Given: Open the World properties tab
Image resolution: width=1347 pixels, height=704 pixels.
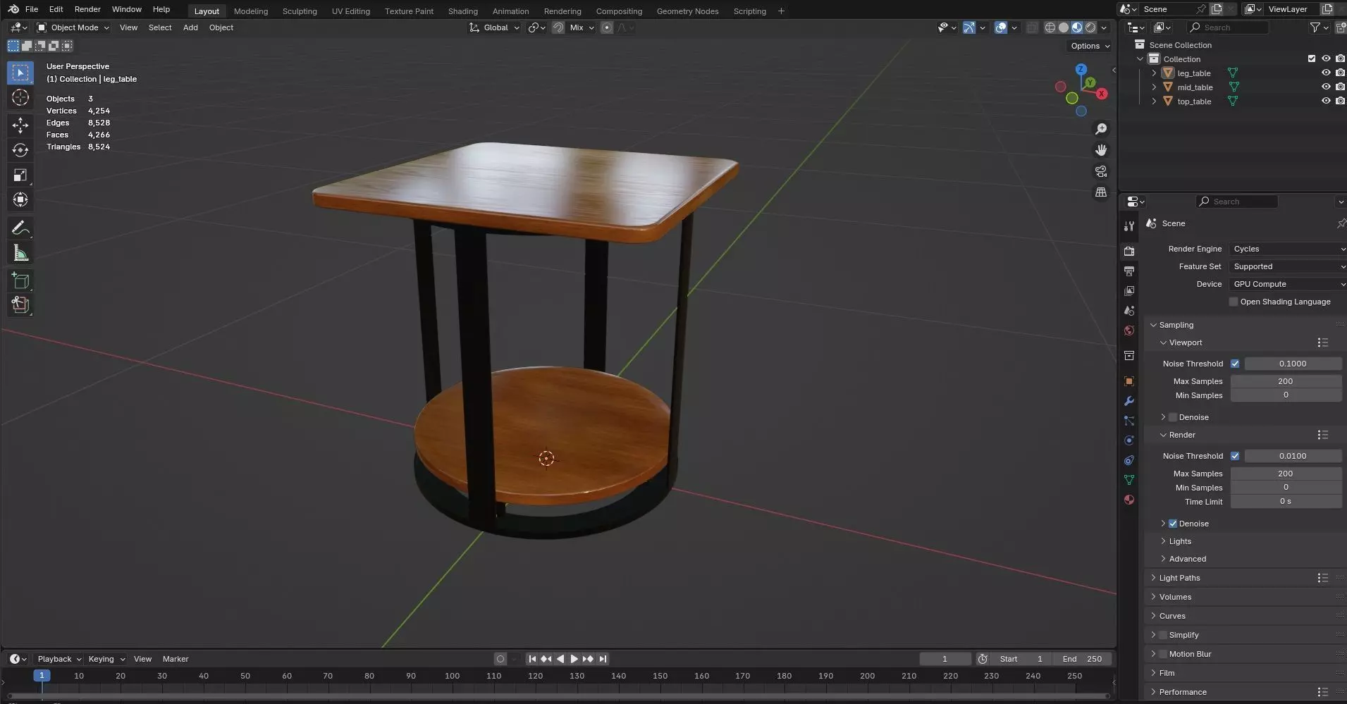Looking at the screenshot, I should point(1129,331).
